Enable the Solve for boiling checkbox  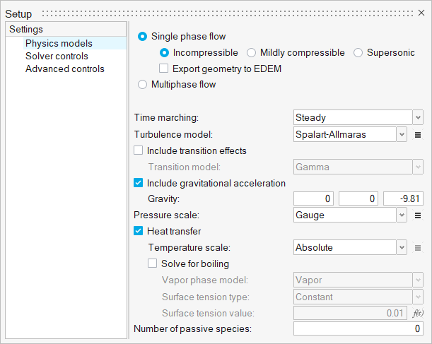(153, 264)
